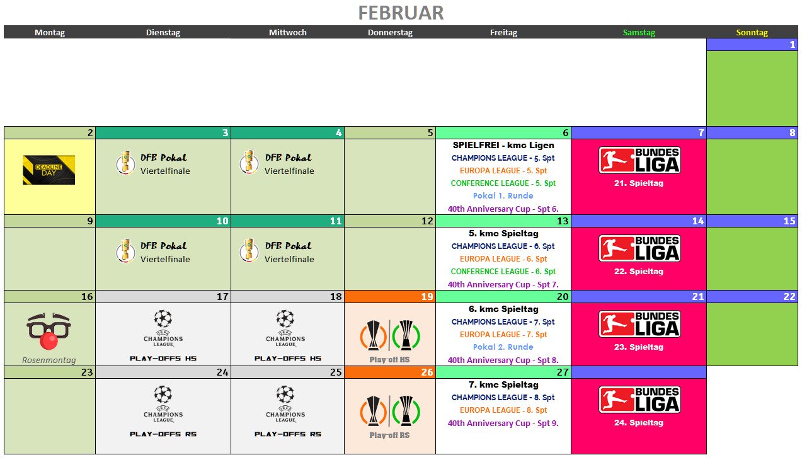Click the Europa Play-off RS trophies icon
This screenshot has width=802, height=467.
389,411
